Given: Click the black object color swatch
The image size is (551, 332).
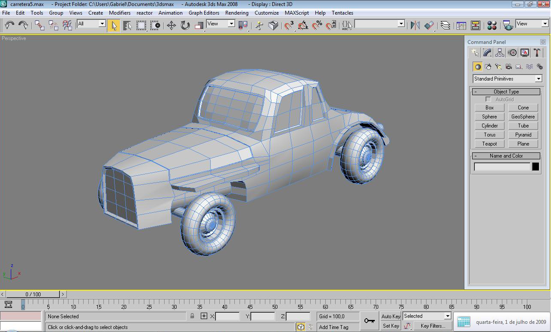Looking at the screenshot, I should click(x=535, y=167).
